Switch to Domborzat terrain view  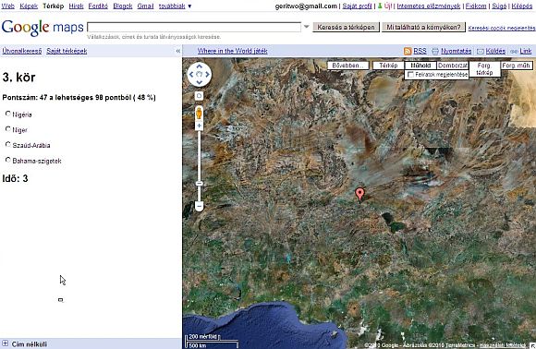[453, 66]
